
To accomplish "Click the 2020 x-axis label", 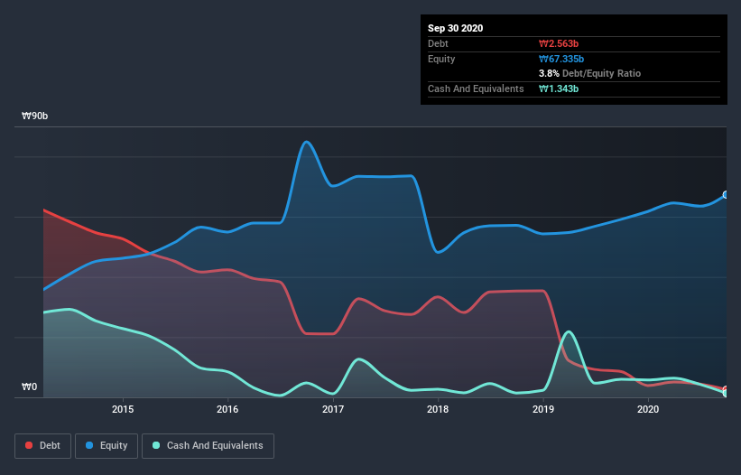I will tap(648, 409).
